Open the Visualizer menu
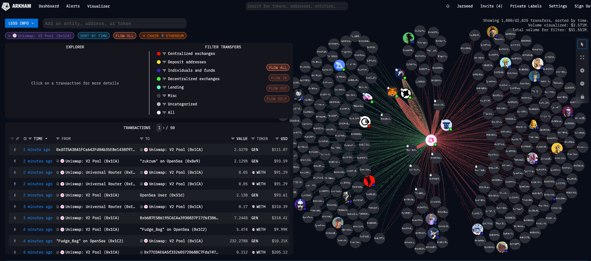Image resolution: width=591 pixels, height=261 pixels. click(98, 6)
